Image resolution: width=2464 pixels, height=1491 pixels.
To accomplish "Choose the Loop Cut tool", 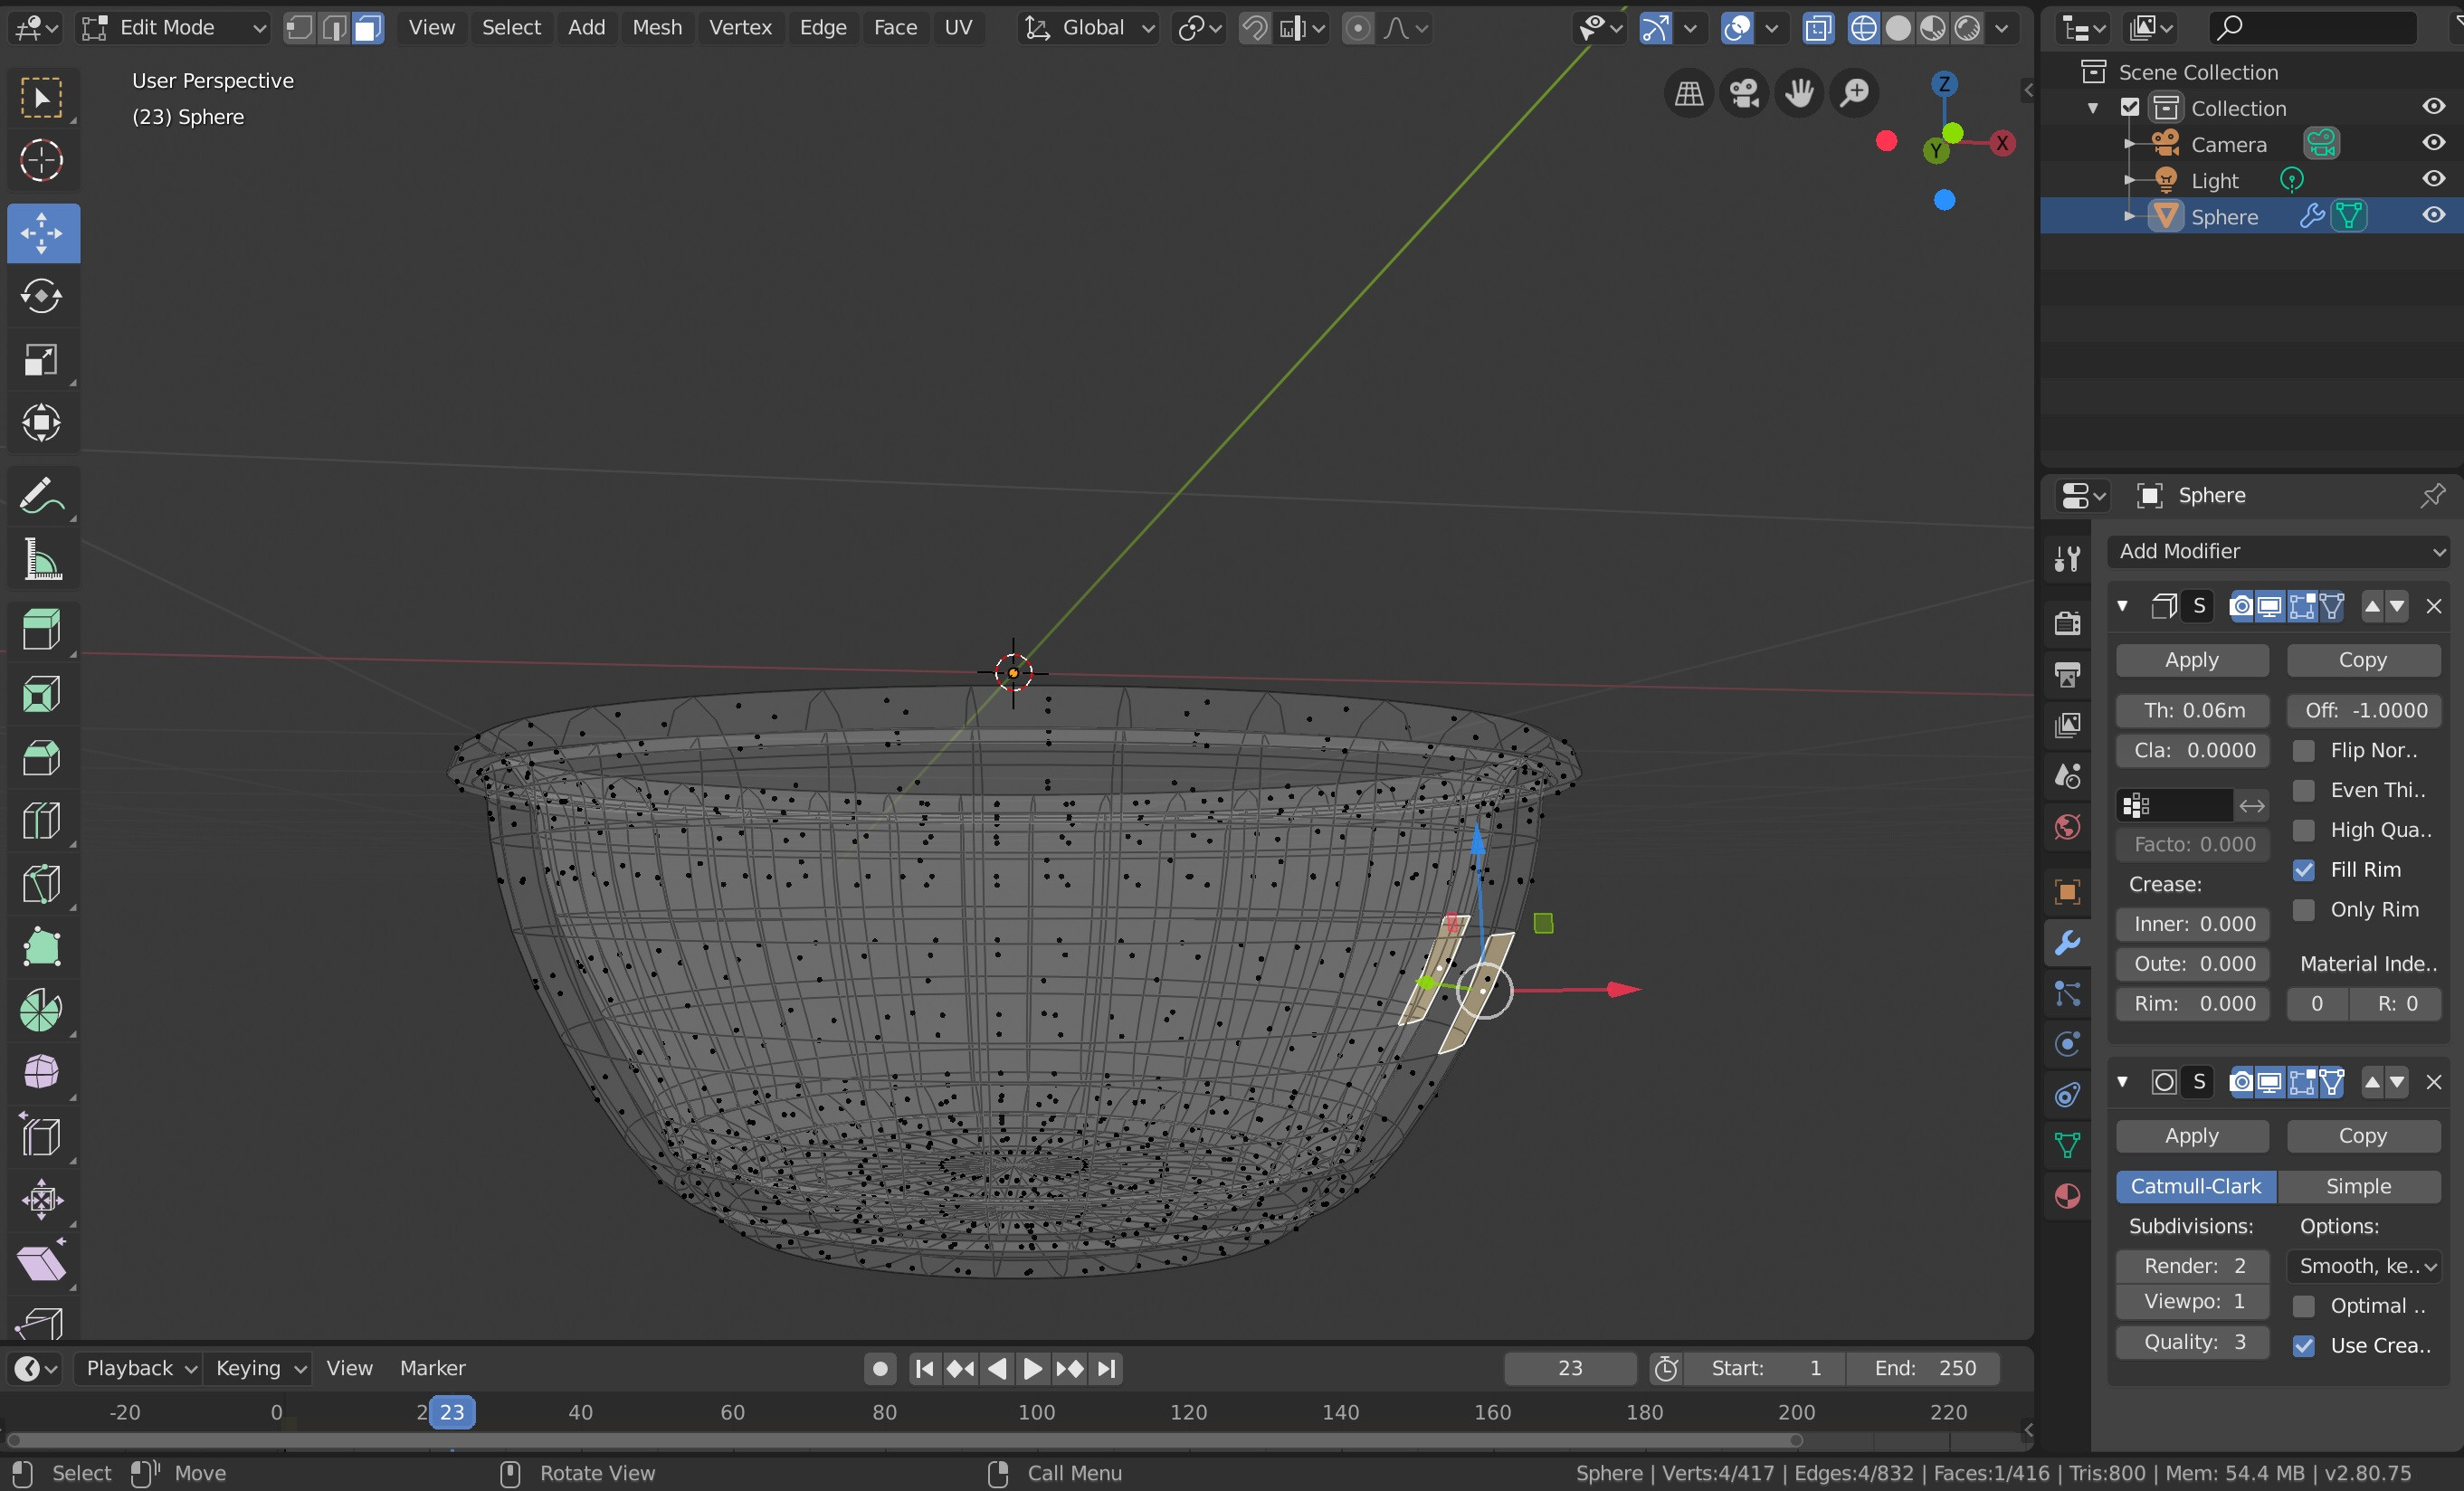I will [x=41, y=820].
